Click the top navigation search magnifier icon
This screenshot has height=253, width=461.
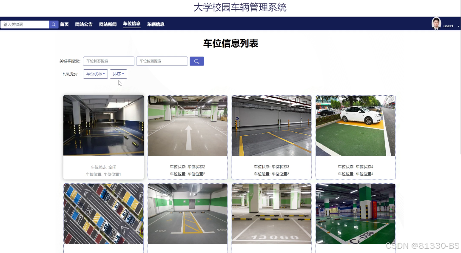[54, 24]
